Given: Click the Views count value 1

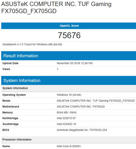Looking at the screenshot, I should point(58,69).
